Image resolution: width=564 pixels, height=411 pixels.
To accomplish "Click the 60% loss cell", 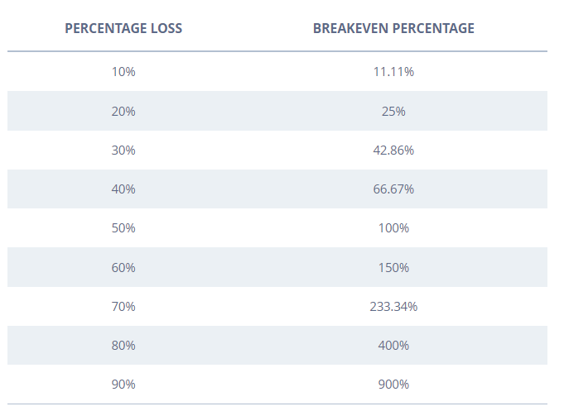I will pyautogui.click(x=123, y=268).
